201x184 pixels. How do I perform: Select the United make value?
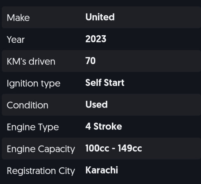[x=100, y=17]
